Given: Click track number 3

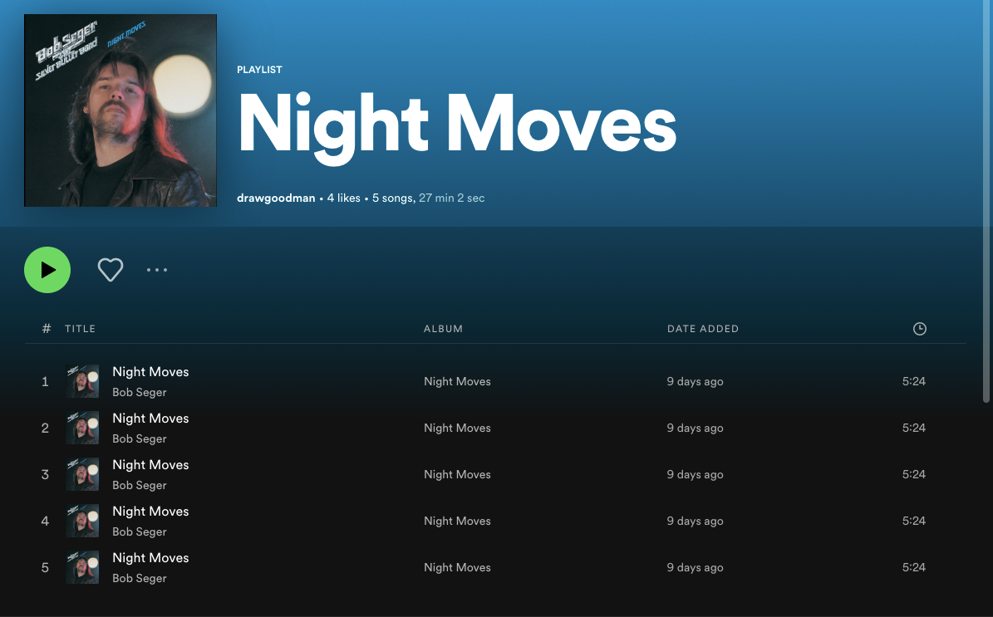Looking at the screenshot, I should [x=45, y=475].
